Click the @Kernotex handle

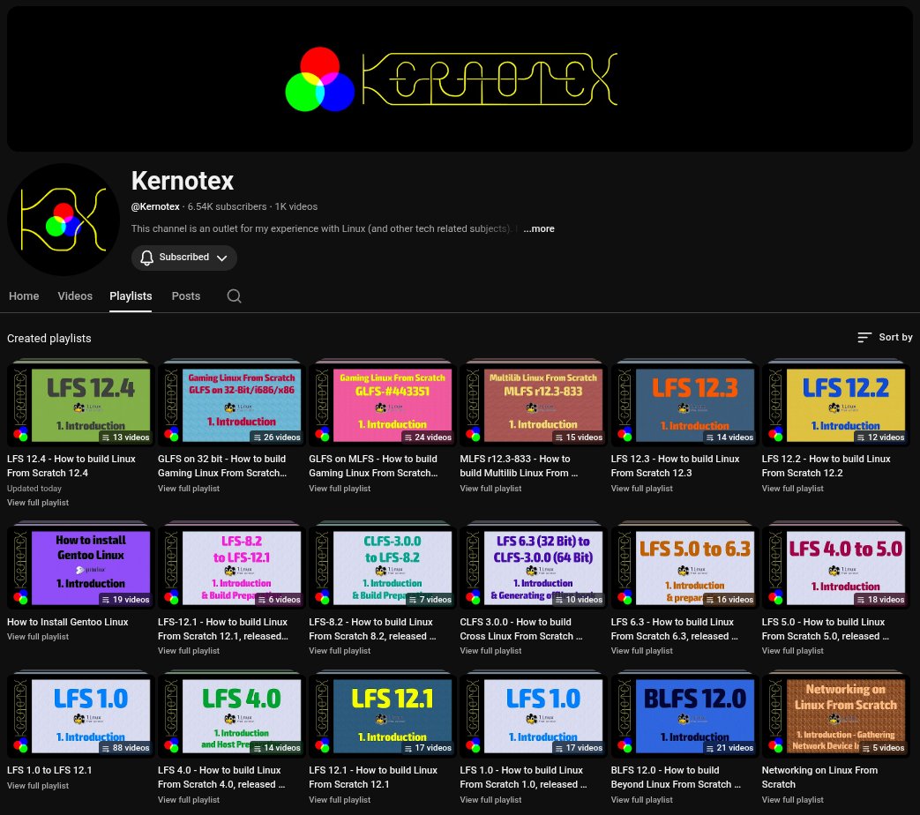point(155,206)
